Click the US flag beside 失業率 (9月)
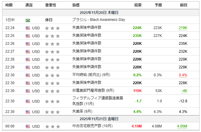Screen dimensions: 201x132 coord(28,112)
